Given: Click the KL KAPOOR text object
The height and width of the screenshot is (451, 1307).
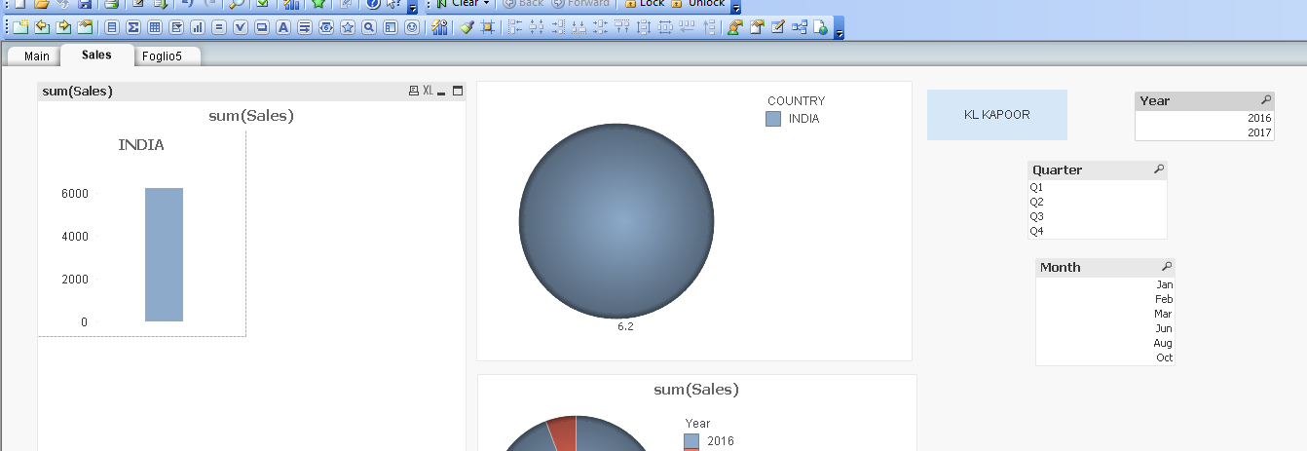Looking at the screenshot, I should (x=997, y=115).
